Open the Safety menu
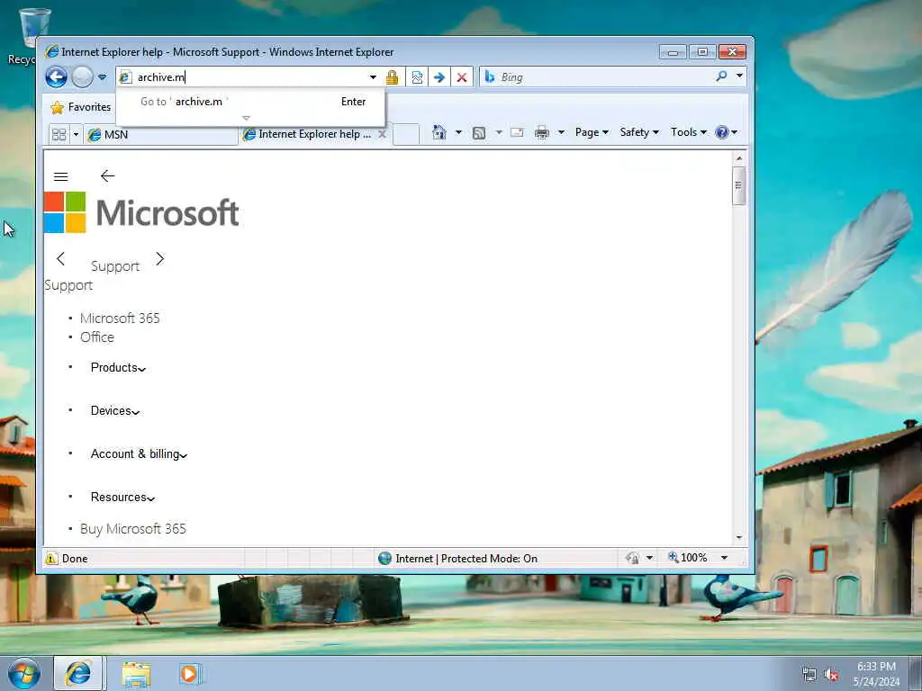Viewport: 922px width, 691px height. [639, 132]
